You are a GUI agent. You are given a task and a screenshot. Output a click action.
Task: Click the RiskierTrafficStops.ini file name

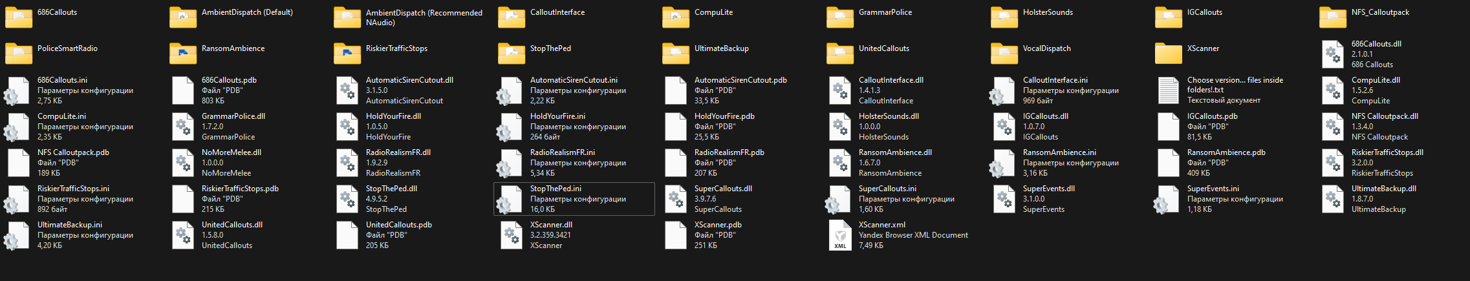tap(73, 189)
